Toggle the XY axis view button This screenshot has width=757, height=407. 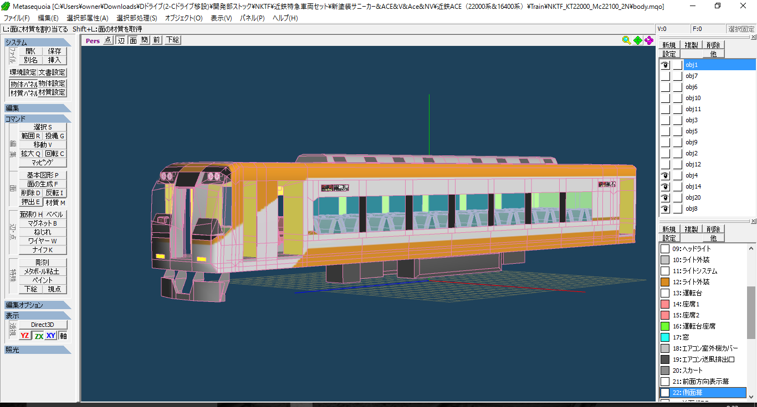click(51, 336)
